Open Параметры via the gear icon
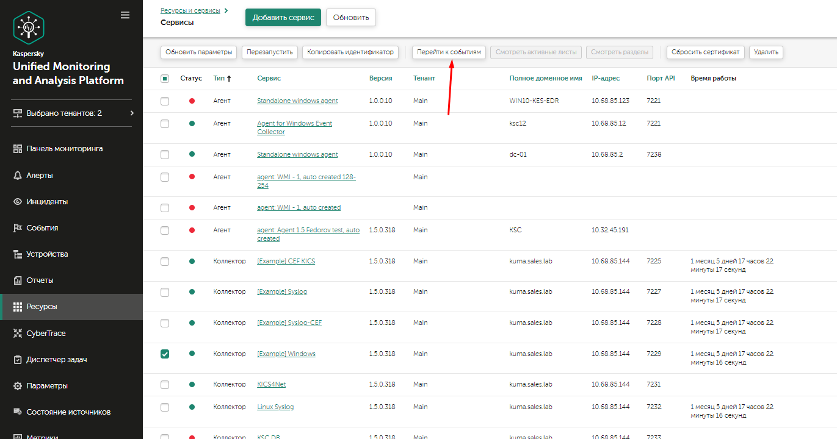Image resolution: width=837 pixels, height=439 pixels. coord(18,386)
